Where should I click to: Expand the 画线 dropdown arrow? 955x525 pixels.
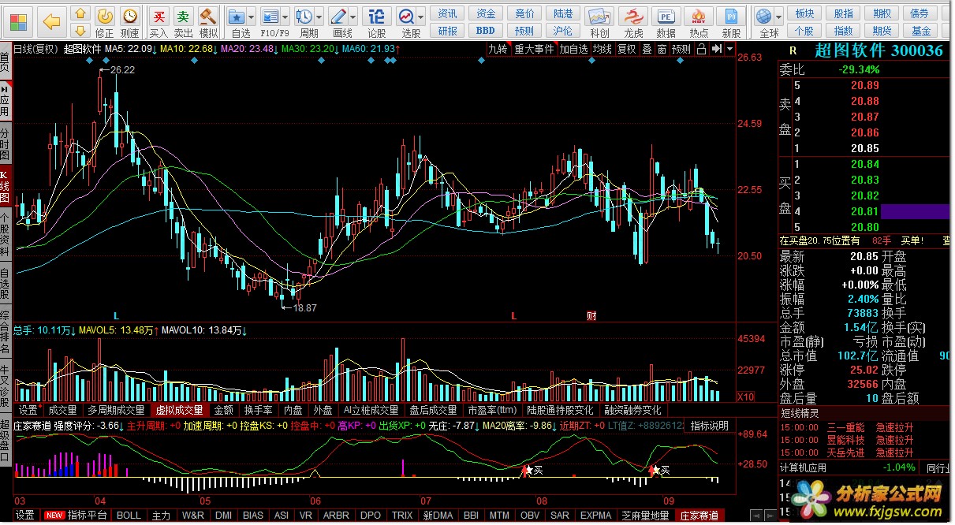pyautogui.click(x=353, y=16)
